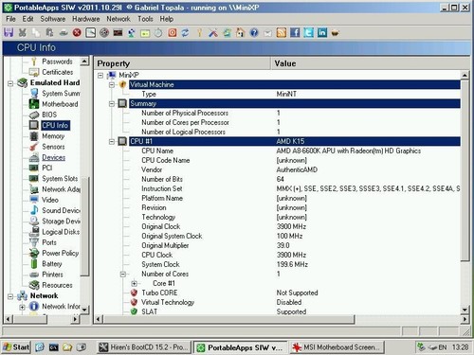This screenshot has height=355, width=474.
Task: Click the stopwatch timer toolbar icon
Action: (x=158, y=32)
